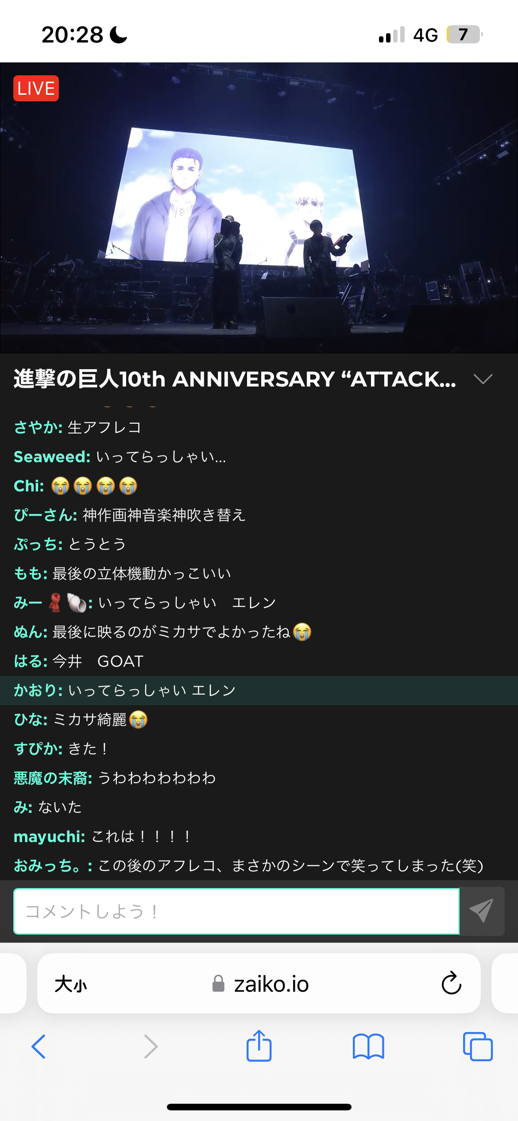Tap the send comment paper plane icon
This screenshot has height=1121, width=518.
coord(482,911)
